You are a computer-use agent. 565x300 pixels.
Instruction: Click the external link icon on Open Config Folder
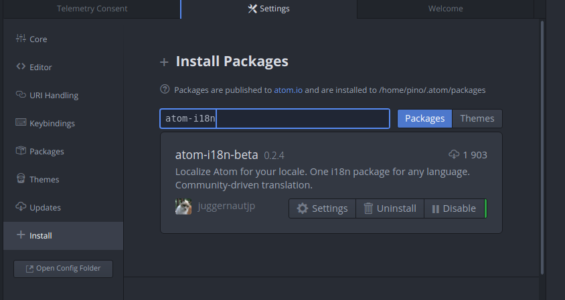point(29,269)
